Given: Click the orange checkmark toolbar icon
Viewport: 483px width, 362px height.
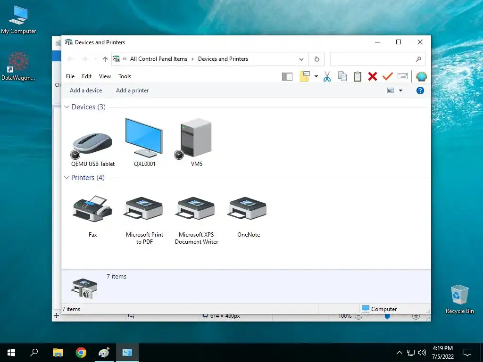Looking at the screenshot, I should pos(388,76).
